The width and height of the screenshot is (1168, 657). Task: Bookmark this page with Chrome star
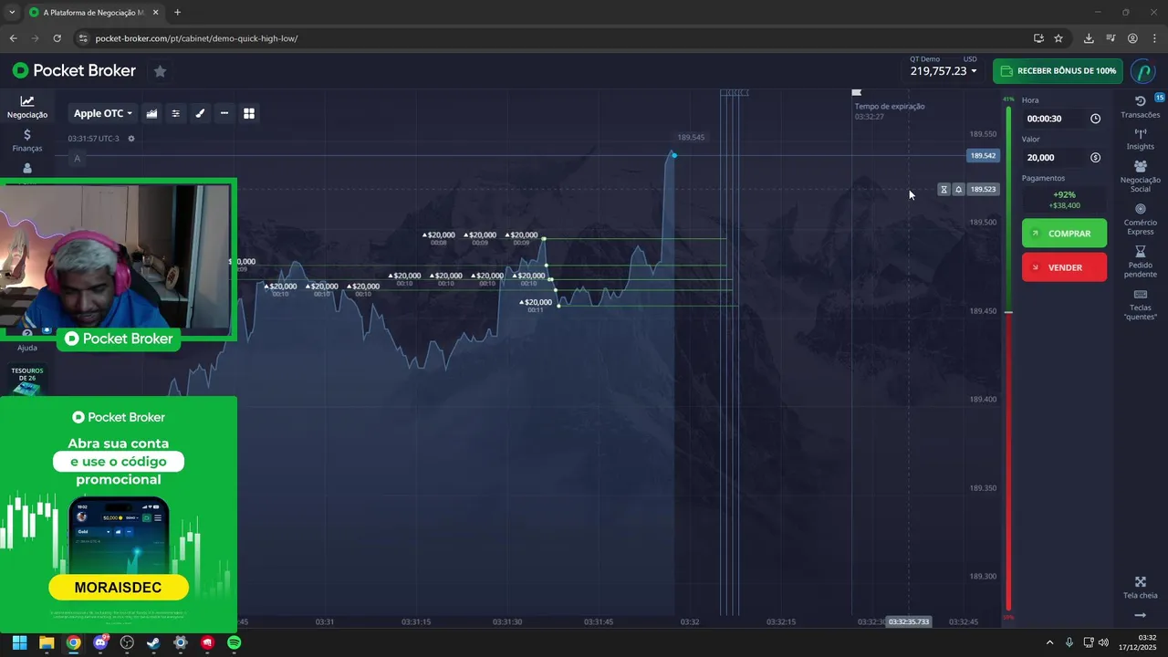tap(1058, 38)
